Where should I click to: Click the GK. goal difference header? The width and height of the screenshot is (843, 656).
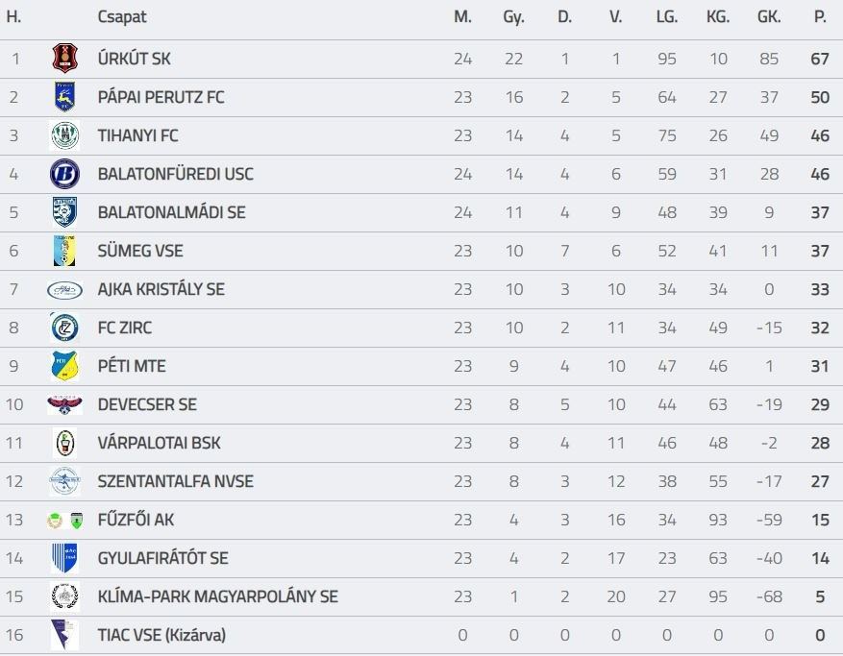click(769, 17)
